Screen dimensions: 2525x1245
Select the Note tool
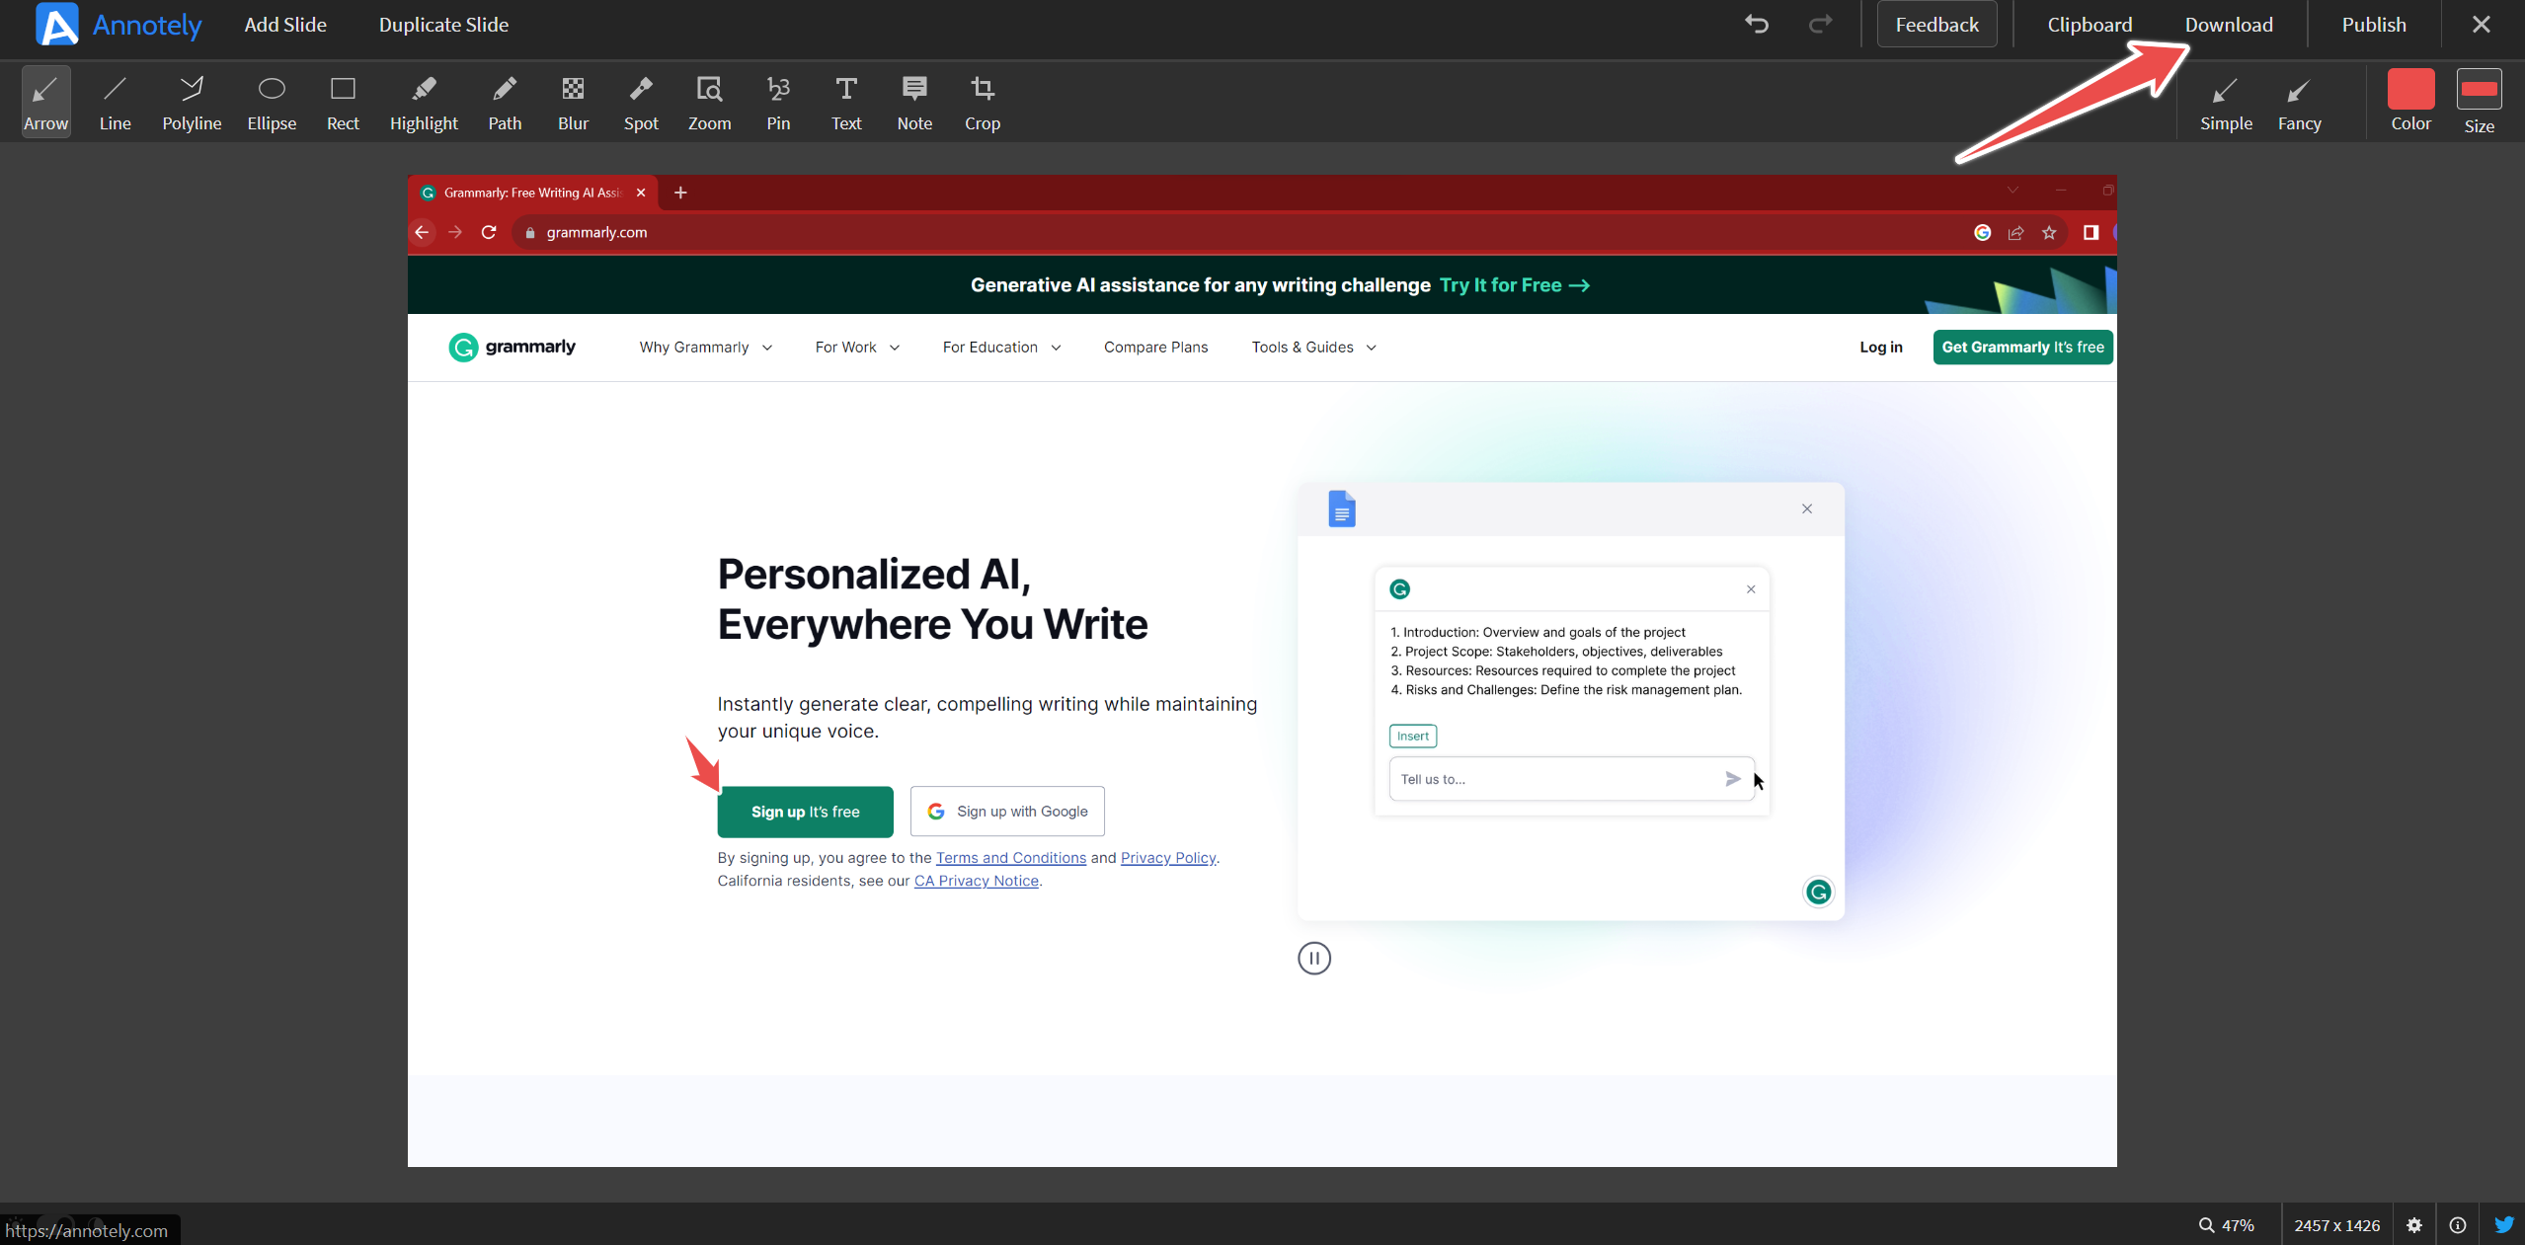point(914,102)
